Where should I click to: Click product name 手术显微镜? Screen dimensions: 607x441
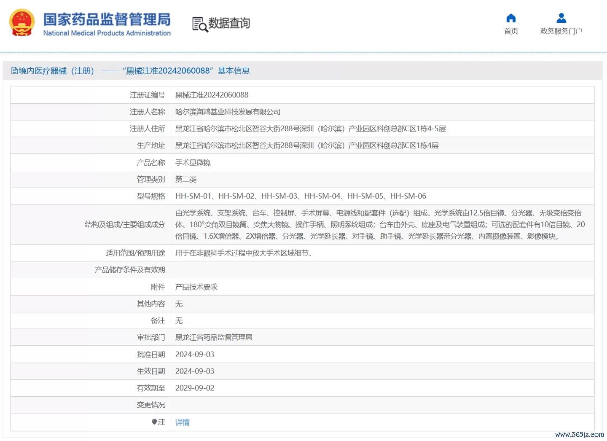[x=193, y=163]
